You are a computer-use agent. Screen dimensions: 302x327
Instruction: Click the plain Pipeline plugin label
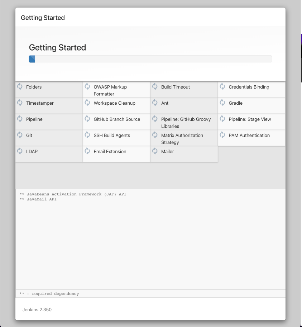click(x=34, y=119)
